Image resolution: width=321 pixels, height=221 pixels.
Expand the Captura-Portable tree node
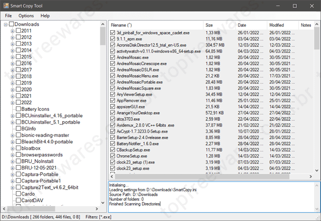(12, 174)
